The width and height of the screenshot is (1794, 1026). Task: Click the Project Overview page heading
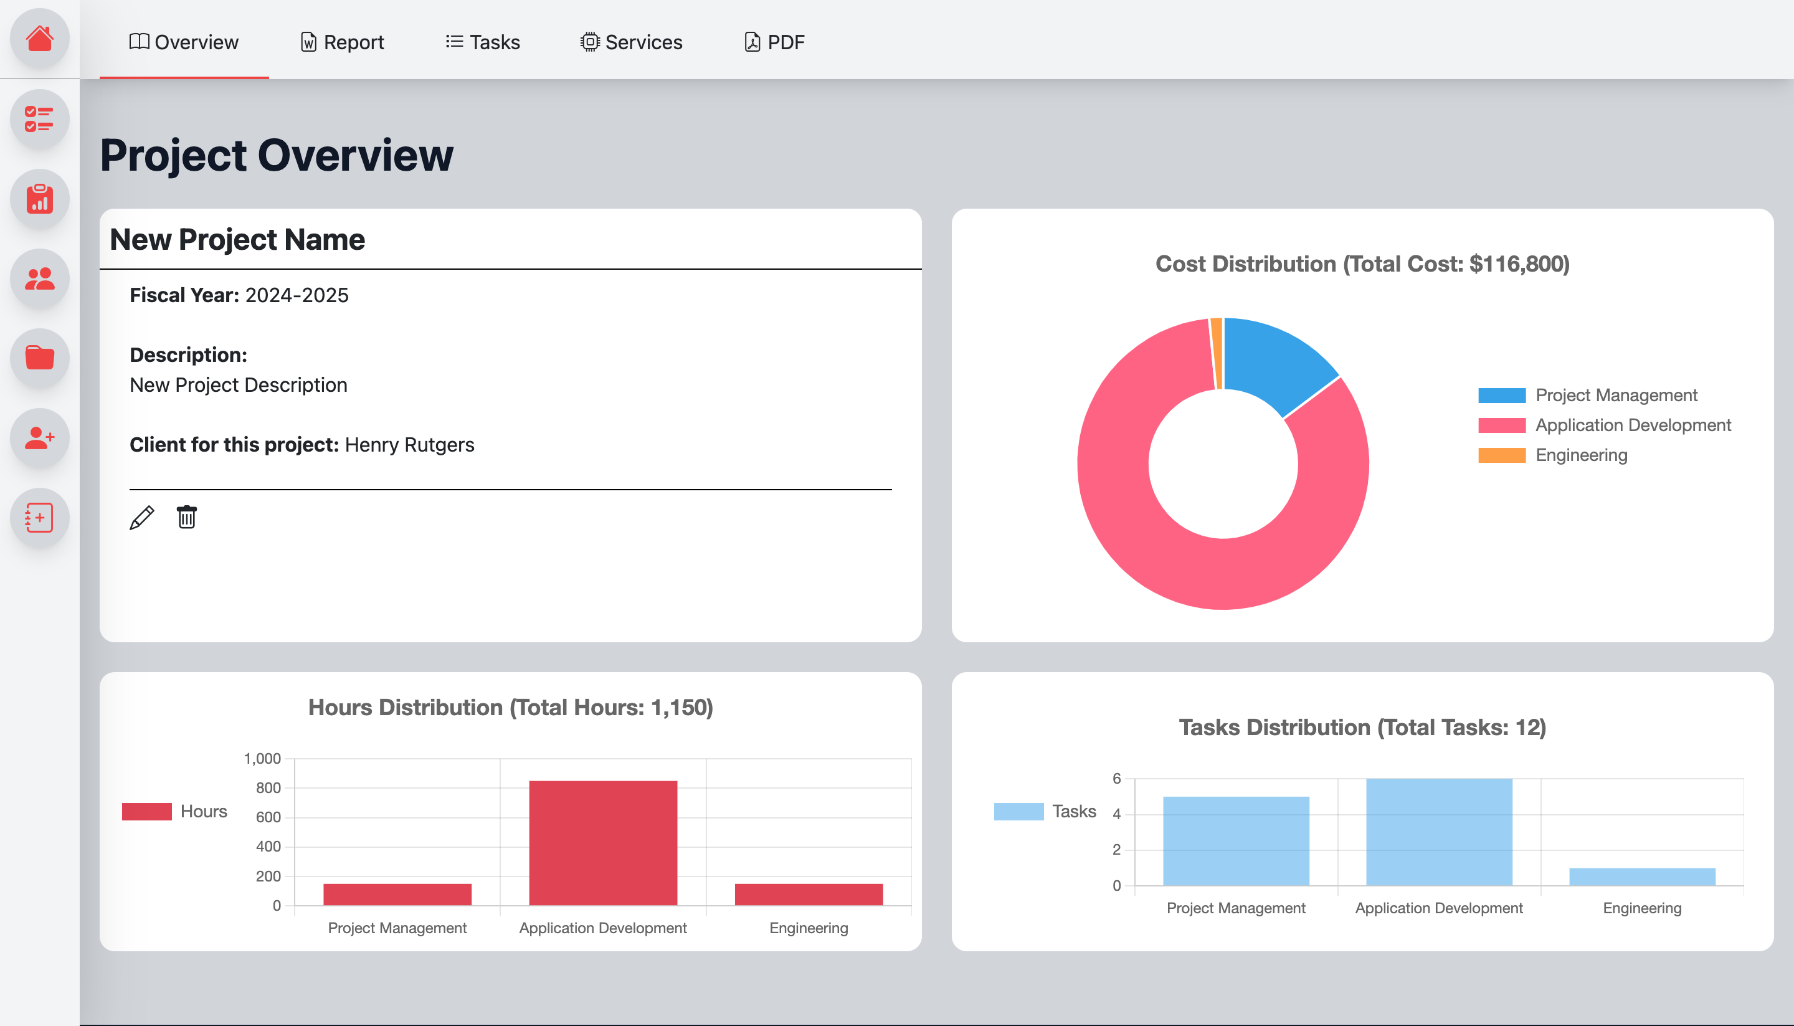(x=276, y=155)
